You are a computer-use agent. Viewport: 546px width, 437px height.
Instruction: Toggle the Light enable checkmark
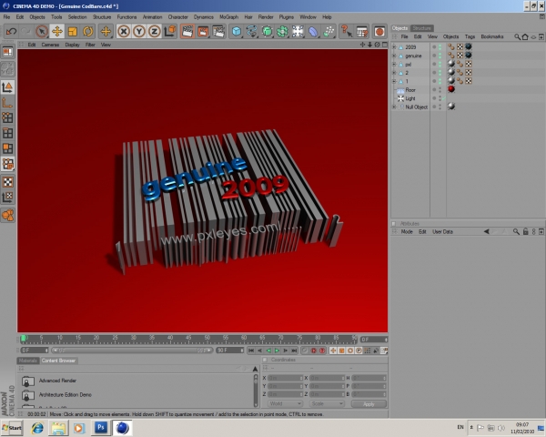tap(444, 98)
